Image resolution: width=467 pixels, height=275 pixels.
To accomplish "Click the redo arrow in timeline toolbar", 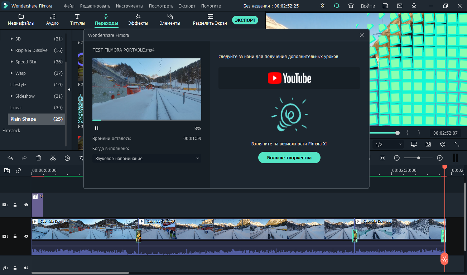I will tap(24, 158).
